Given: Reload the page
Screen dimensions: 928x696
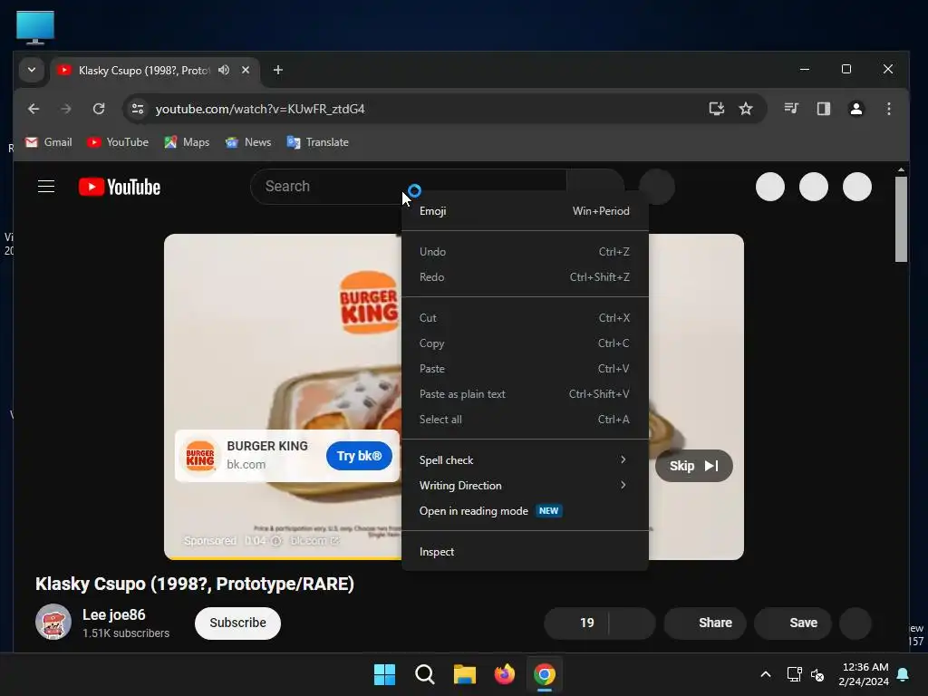Looking at the screenshot, I should pyautogui.click(x=99, y=109).
